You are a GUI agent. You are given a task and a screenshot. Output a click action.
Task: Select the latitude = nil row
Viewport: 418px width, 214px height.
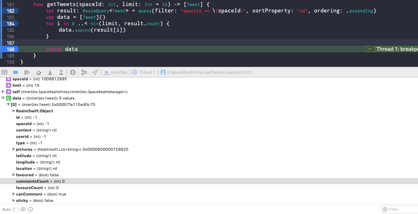pyautogui.click(x=209, y=155)
